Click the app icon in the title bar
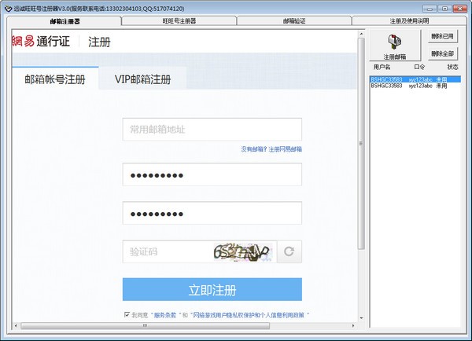Viewport: 472px width, 341px height. click(x=8, y=9)
